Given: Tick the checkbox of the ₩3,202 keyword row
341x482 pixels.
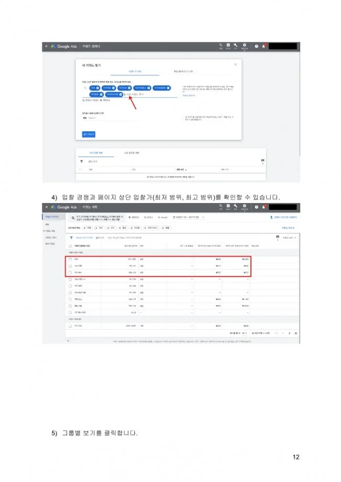Looking at the screenshot, I should [70, 260].
